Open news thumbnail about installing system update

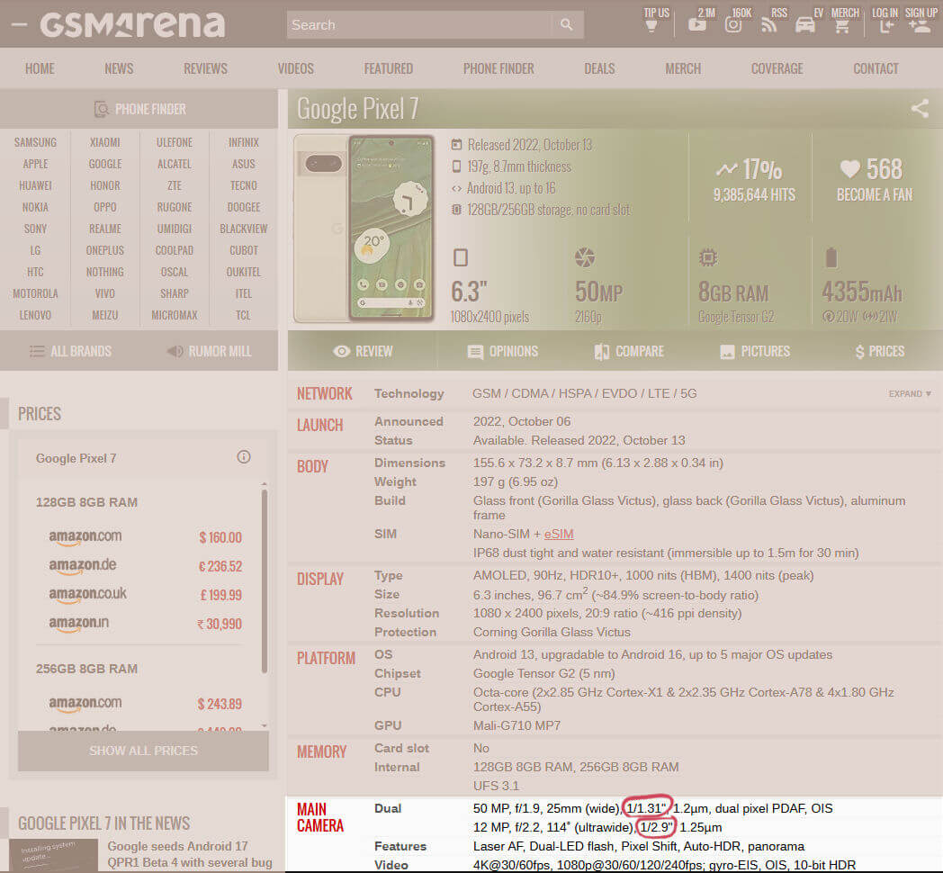point(53,855)
